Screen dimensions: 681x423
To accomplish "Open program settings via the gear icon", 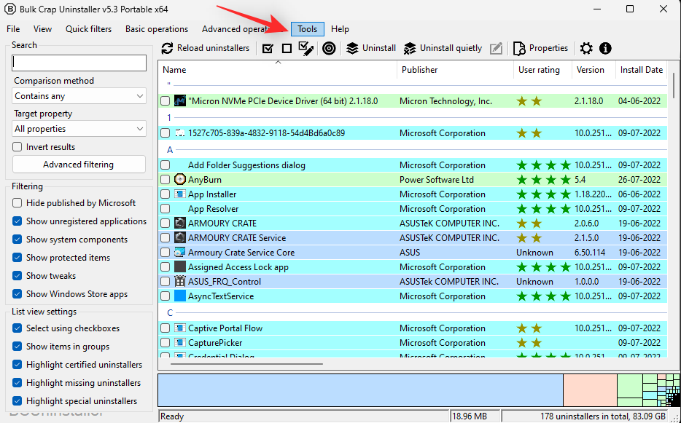I will (x=585, y=48).
